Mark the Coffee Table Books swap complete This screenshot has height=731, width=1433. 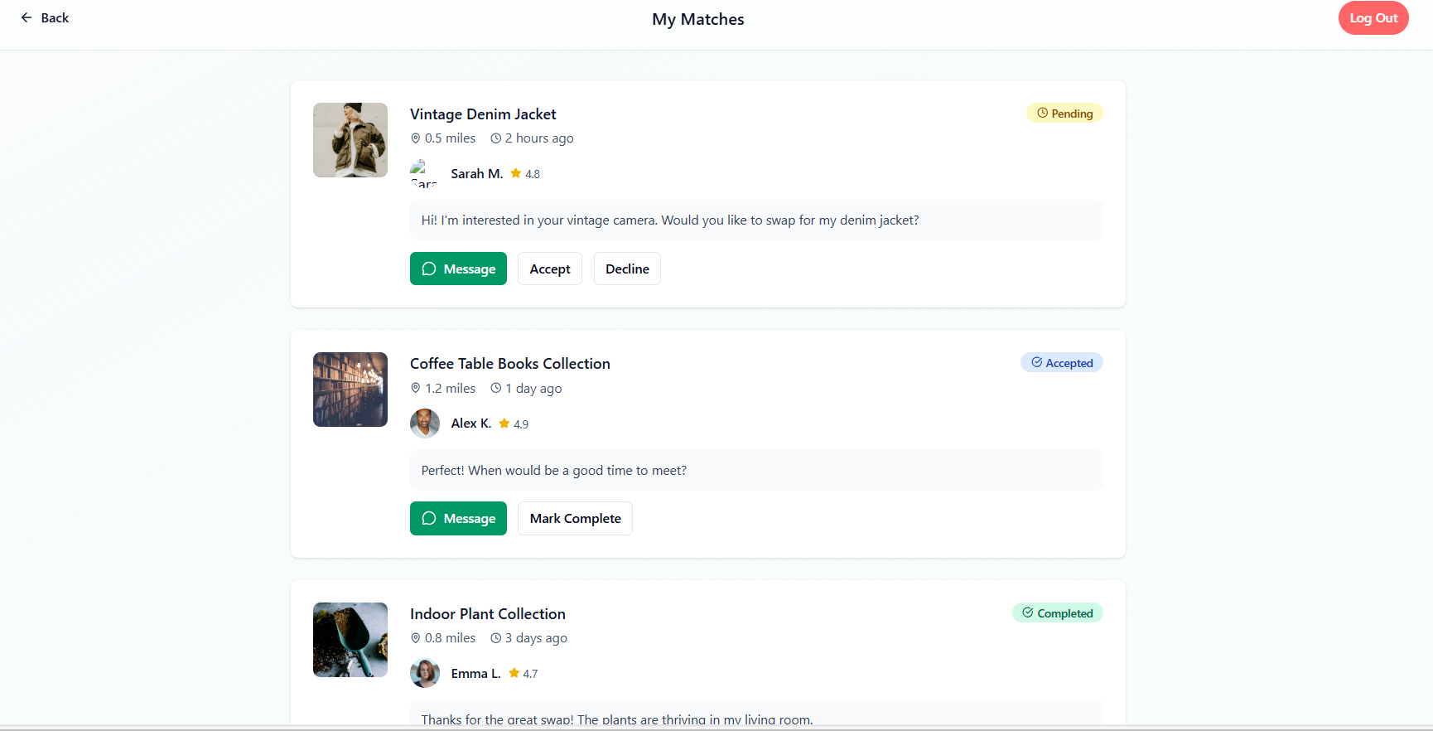575,519
